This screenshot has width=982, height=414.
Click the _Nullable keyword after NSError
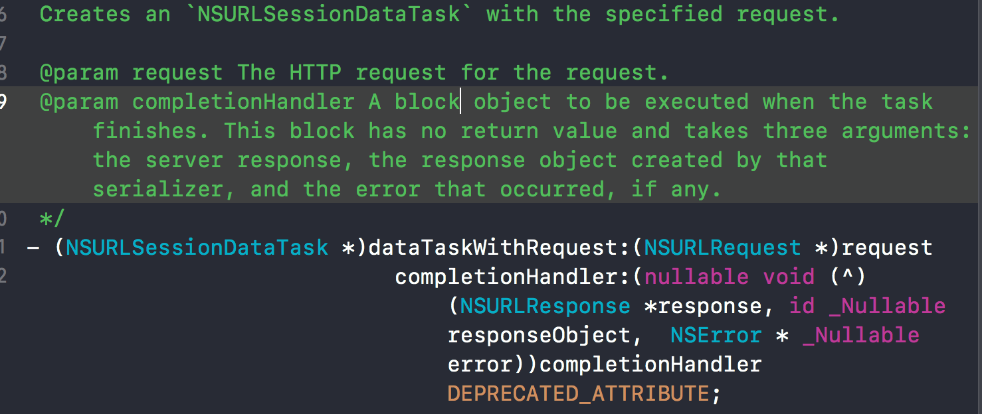coord(860,335)
